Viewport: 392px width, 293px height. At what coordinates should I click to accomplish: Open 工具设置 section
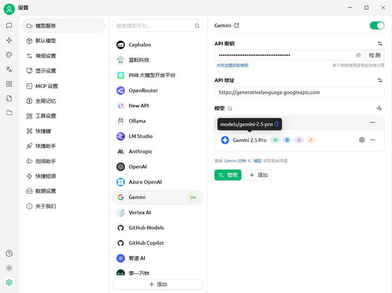(x=64, y=116)
